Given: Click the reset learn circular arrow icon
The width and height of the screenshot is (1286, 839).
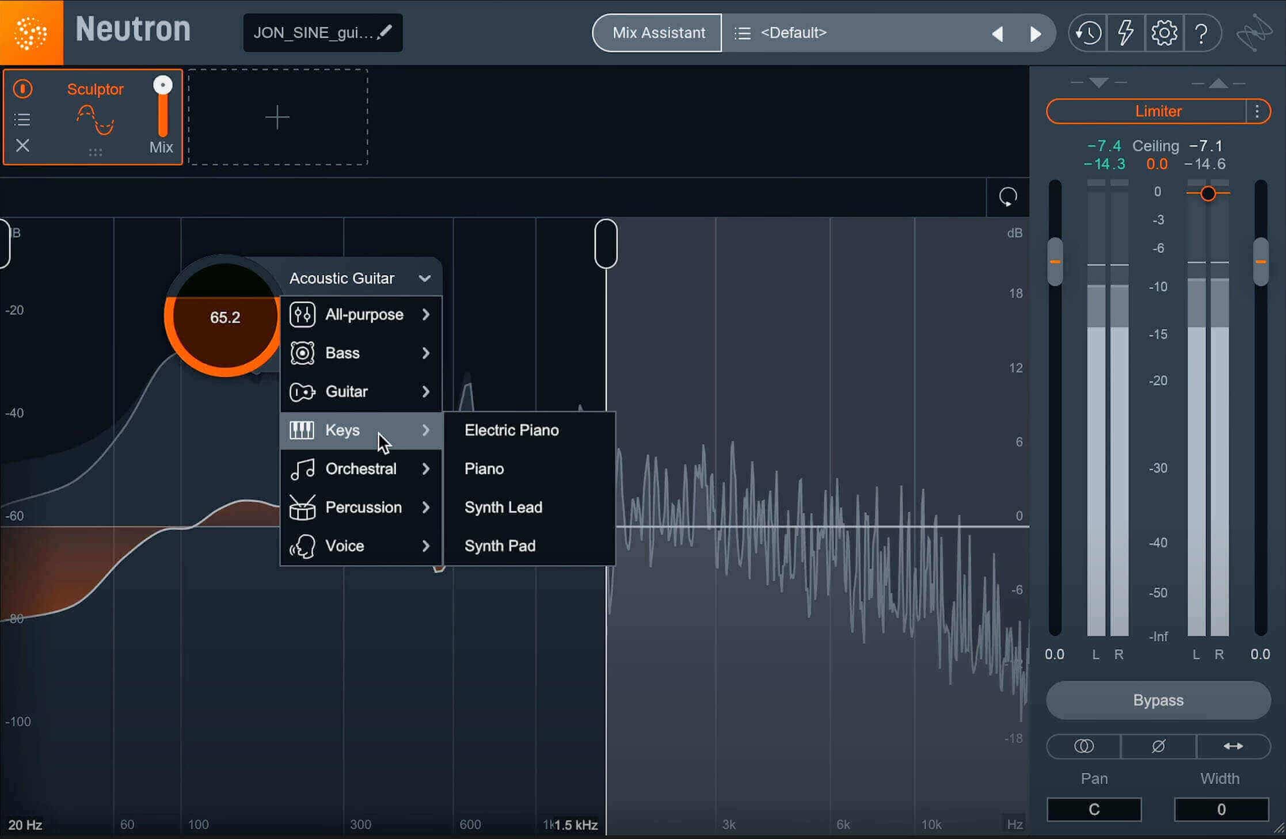Looking at the screenshot, I should (x=1008, y=197).
